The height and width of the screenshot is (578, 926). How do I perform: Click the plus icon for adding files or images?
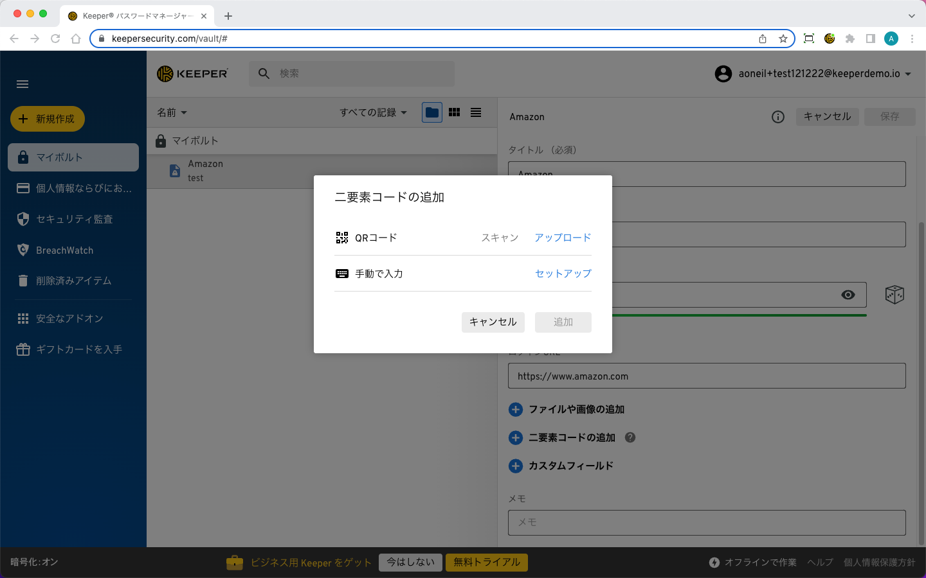(x=516, y=409)
